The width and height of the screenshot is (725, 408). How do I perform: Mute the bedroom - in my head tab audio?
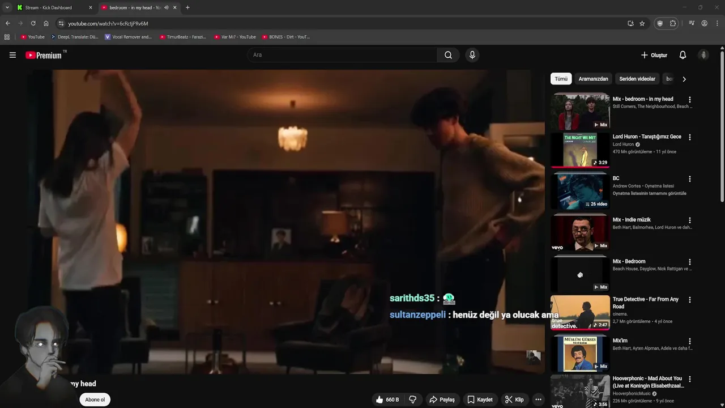166,7
